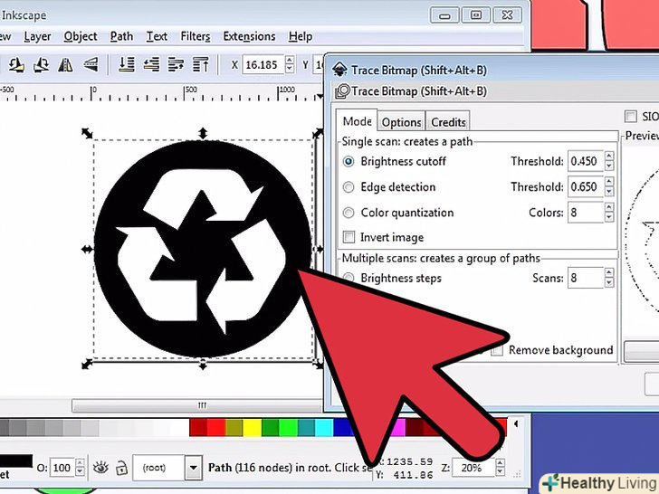This screenshot has height=494, width=659.
Task: Flip selected object vertically
Action: pyautogui.click(x=91, y=64)
